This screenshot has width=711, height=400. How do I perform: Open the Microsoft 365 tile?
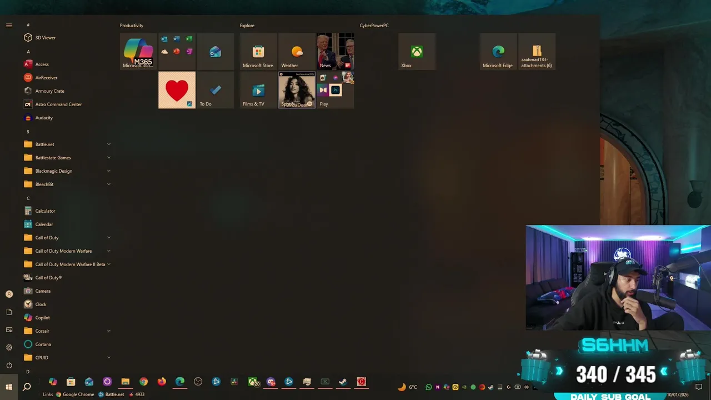138,52
